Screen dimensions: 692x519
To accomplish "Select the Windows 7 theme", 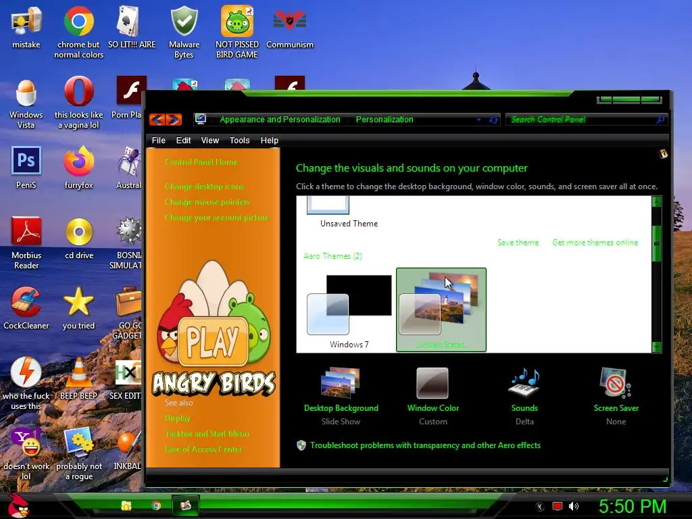I will [349, 310].
